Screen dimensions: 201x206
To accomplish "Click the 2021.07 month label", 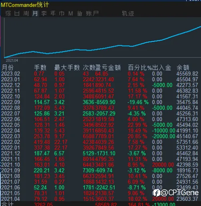I will click(10, 182).
